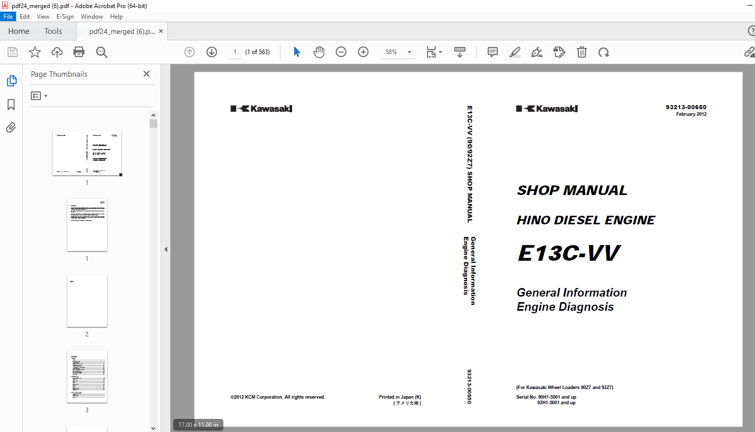Close the Page Thumbnails panel
Screen dimensions: 755x432
[147, 74]
